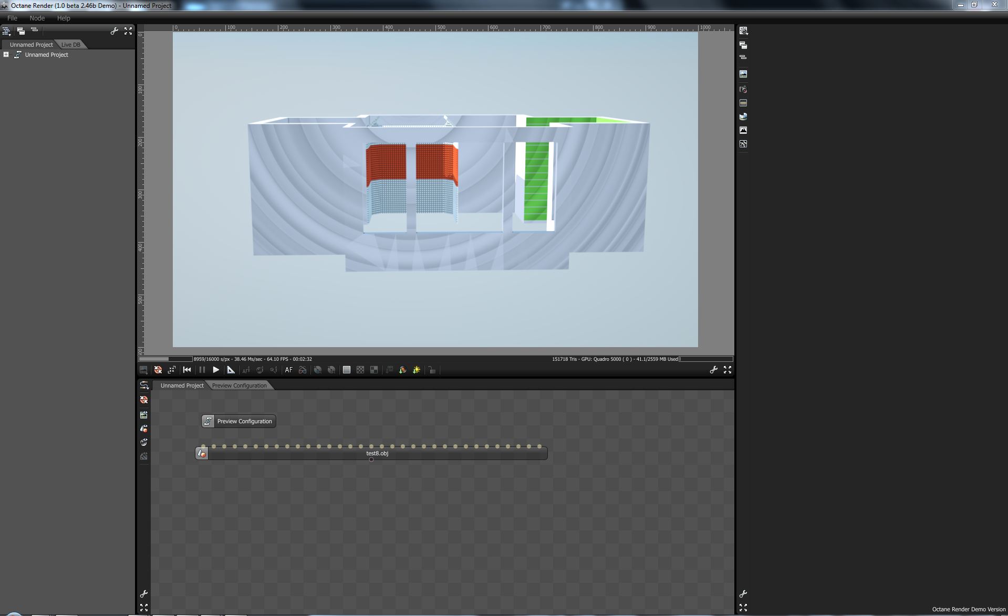Maximize the render viewport panel
The image size is (1008, 616).
tap(728, 370)
